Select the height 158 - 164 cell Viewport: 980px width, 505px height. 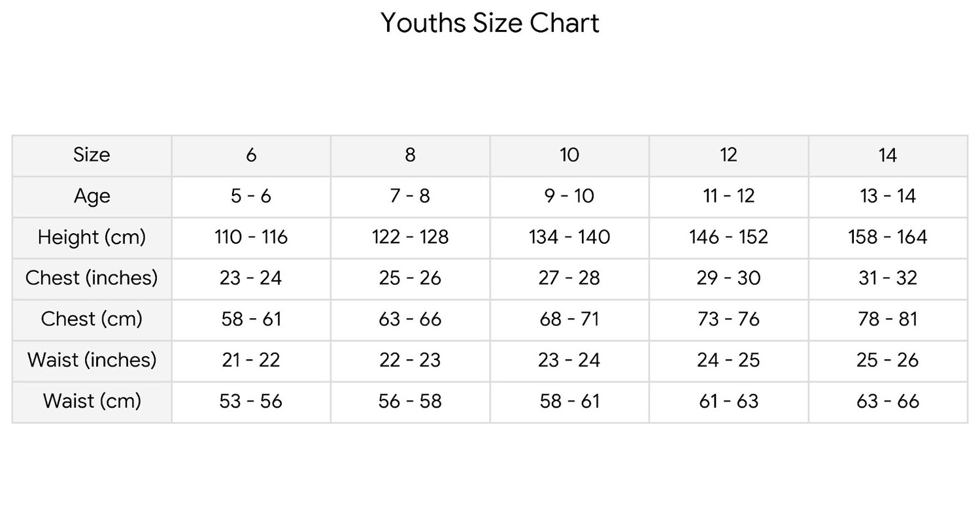pos(887,236)
